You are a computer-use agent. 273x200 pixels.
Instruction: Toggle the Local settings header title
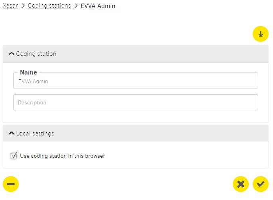coord(35,133)
